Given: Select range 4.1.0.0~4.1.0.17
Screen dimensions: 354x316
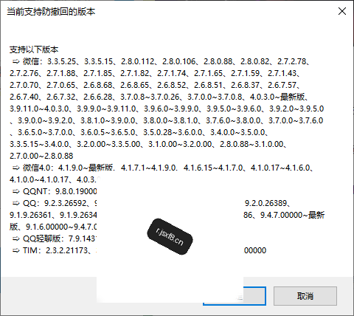Looking at the screenshot, I should point(39,179).
